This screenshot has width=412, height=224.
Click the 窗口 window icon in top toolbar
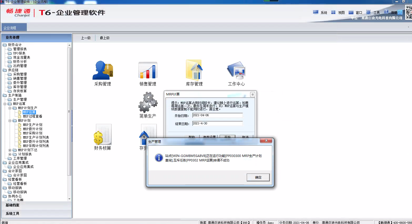tap(351, 12)
